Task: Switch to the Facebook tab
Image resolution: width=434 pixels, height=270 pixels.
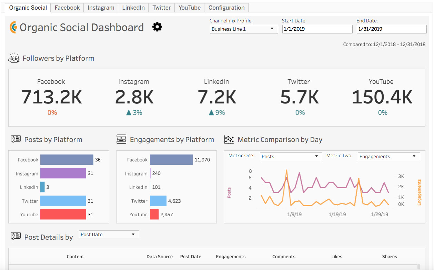Action: click(67, 8)
